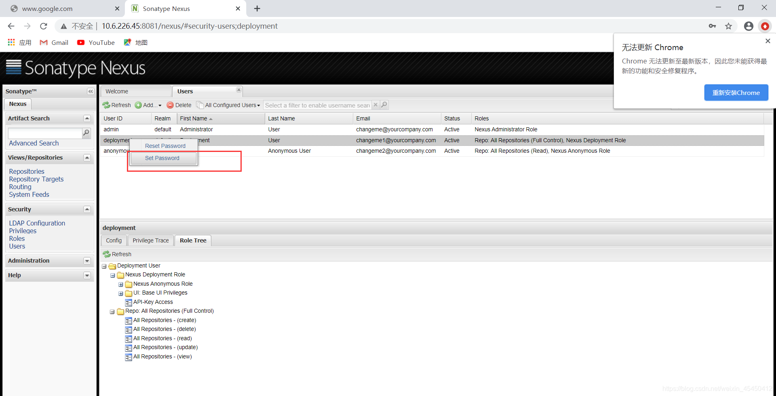Sort by the First Name column
The height and width of the screenshot is (396, 776).
pos(221,118)
